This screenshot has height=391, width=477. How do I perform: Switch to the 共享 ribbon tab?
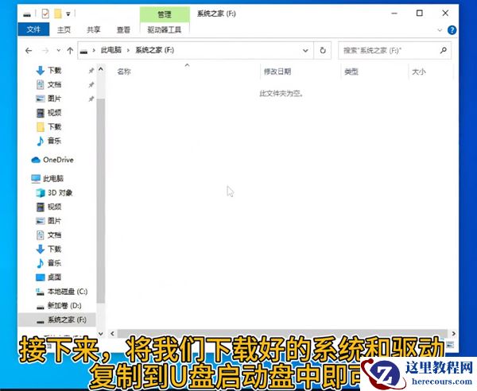(93, 29)
